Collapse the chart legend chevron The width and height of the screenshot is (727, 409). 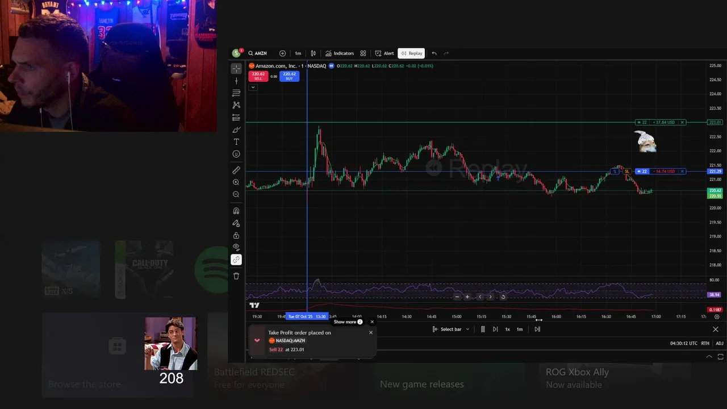pyautogui.click(x=253, y=87)
